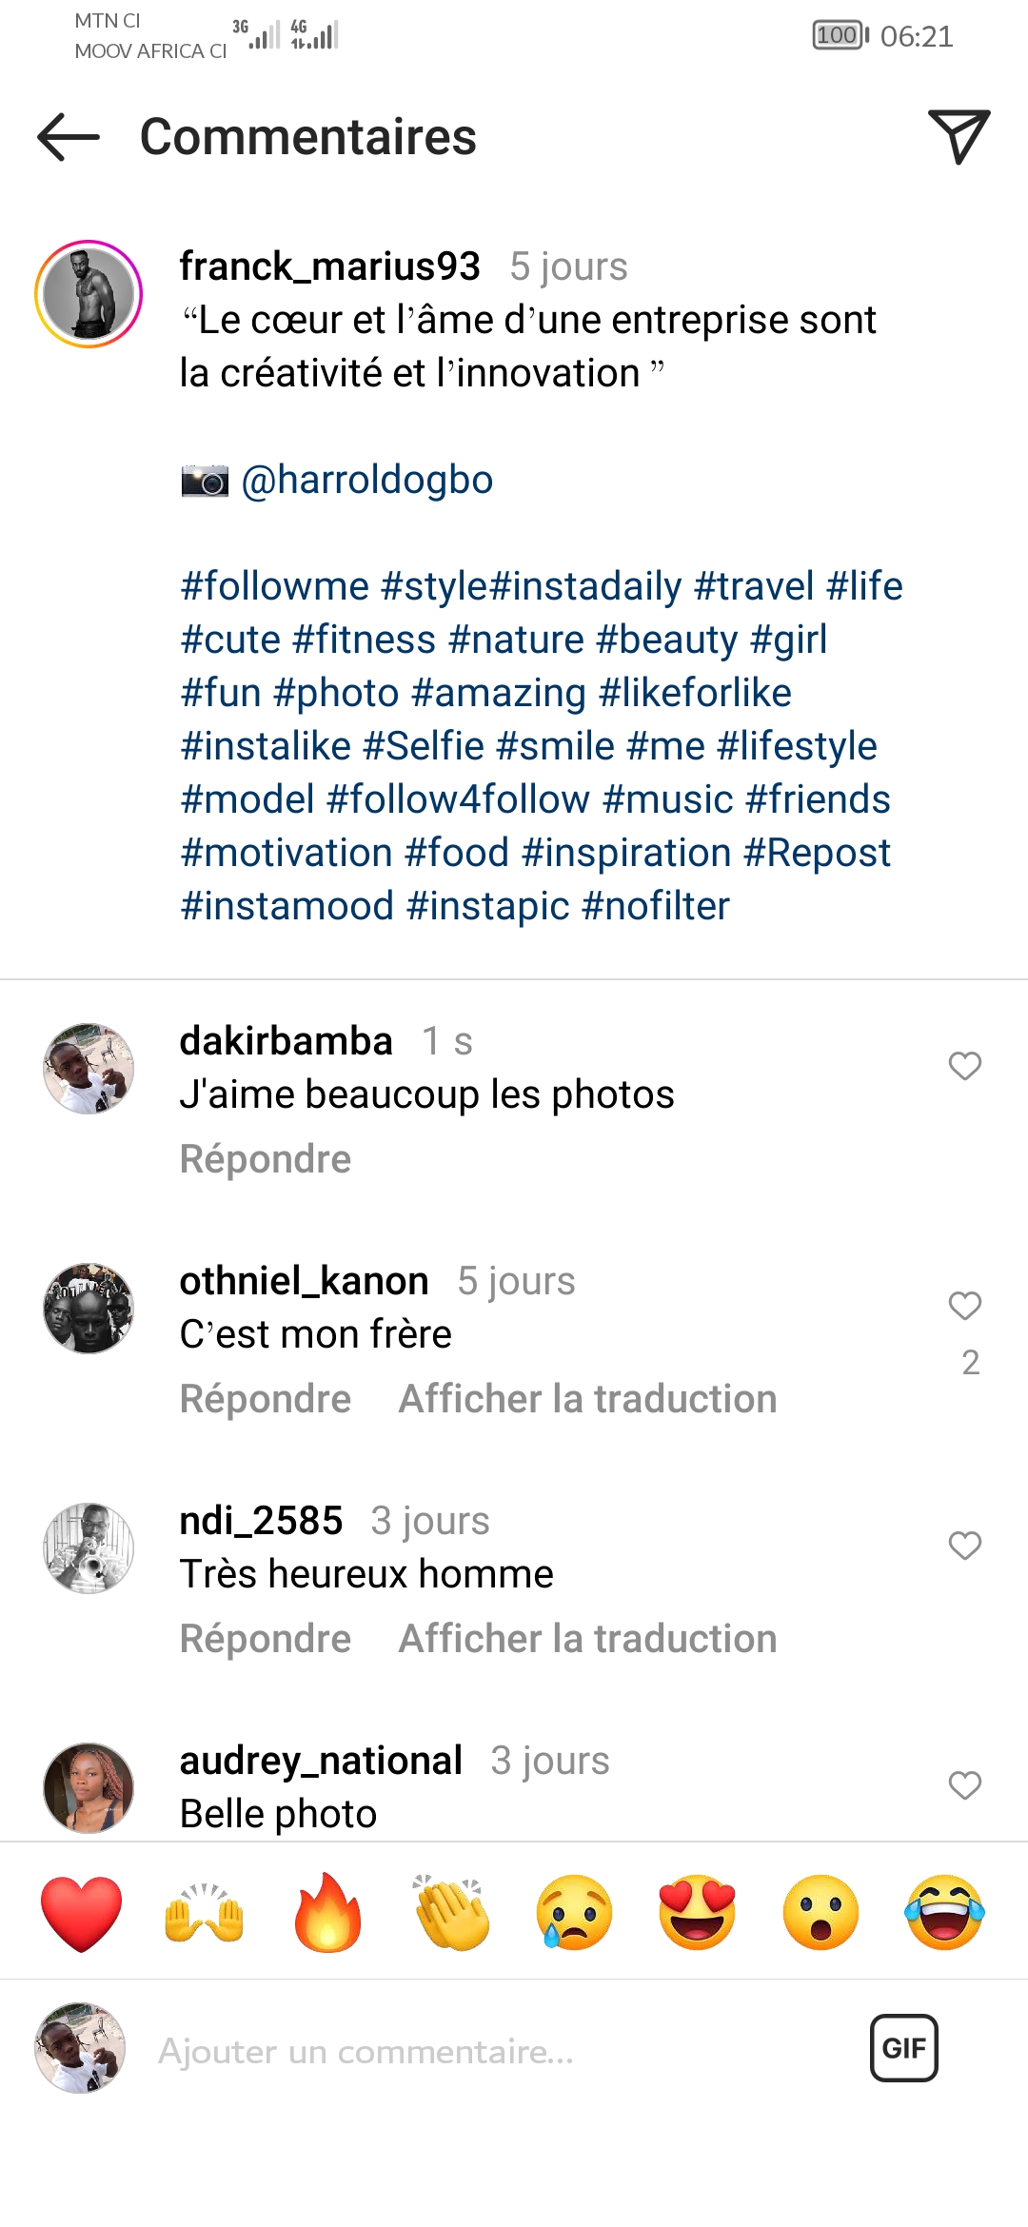Like othniel_kanon's comment
This screenshot has width=1028, height=2227.
pos(965,1306)
